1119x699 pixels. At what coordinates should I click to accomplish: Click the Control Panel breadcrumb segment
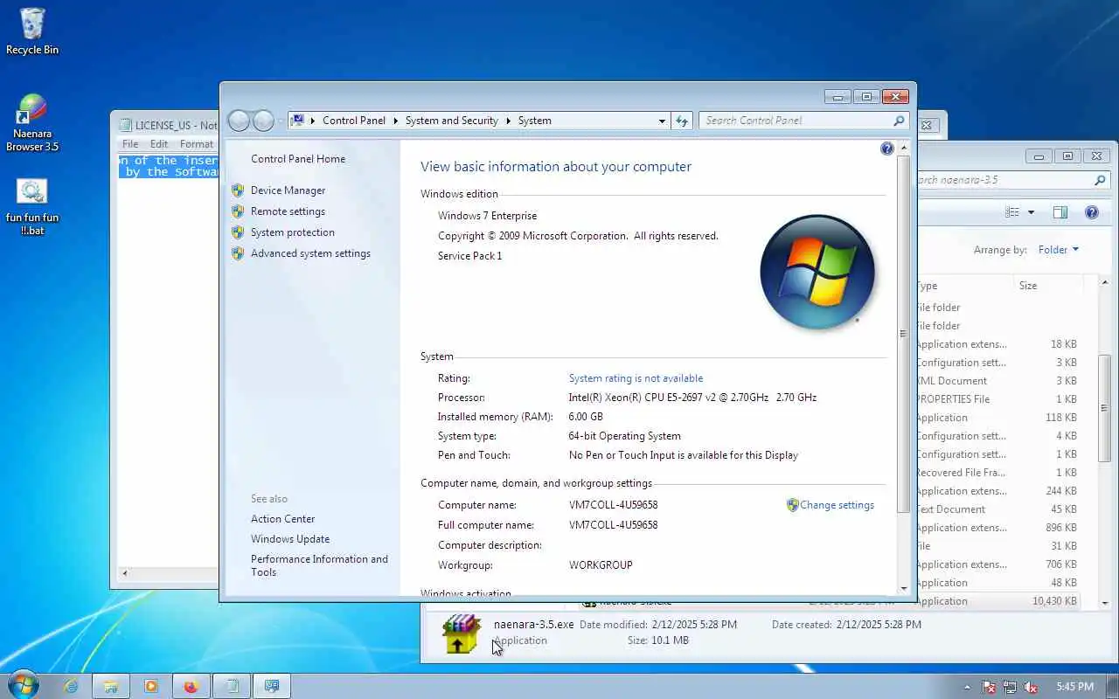click(354, 121)
